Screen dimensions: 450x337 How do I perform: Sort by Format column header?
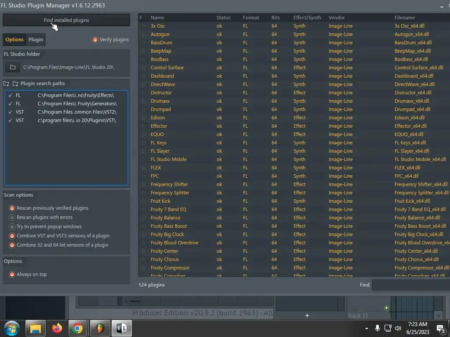point(251,18)
